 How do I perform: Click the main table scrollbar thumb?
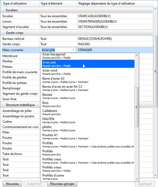click(x=155, y=71)
